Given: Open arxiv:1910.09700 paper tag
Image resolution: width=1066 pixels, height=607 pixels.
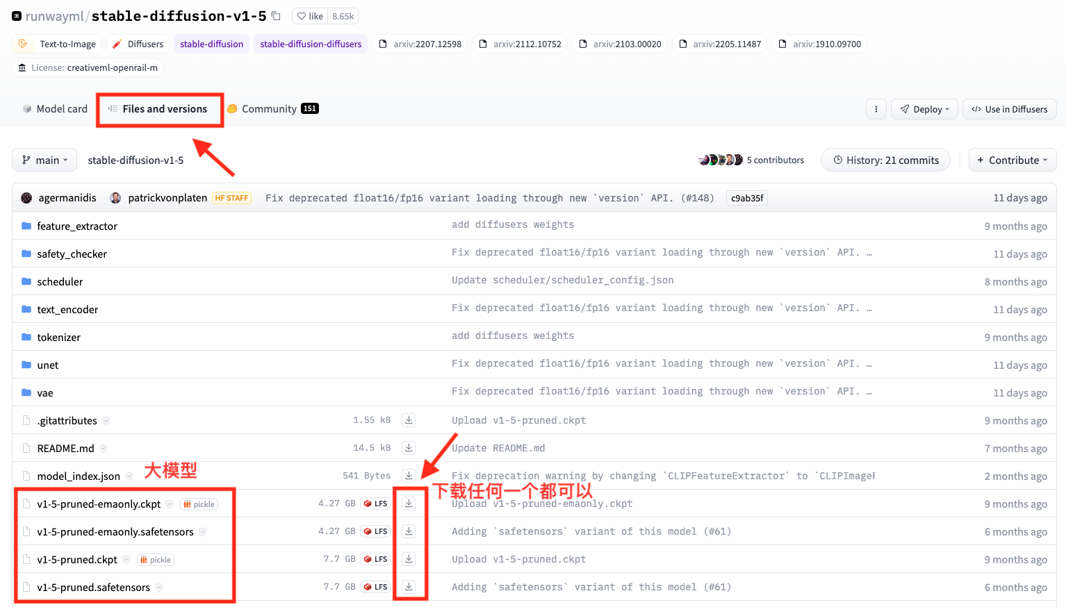Looking at the screenshot, I should point(820,44).
